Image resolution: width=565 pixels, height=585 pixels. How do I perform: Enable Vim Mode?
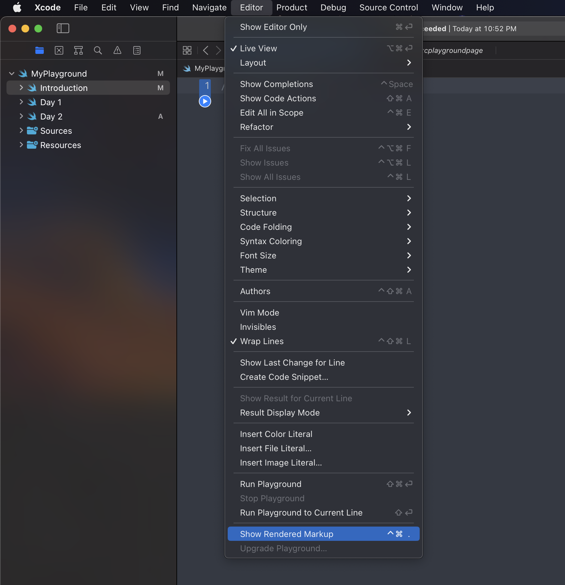tap(259, 313)
